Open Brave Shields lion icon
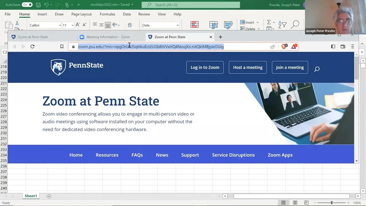366x206 pixels. tap(284, 46)
